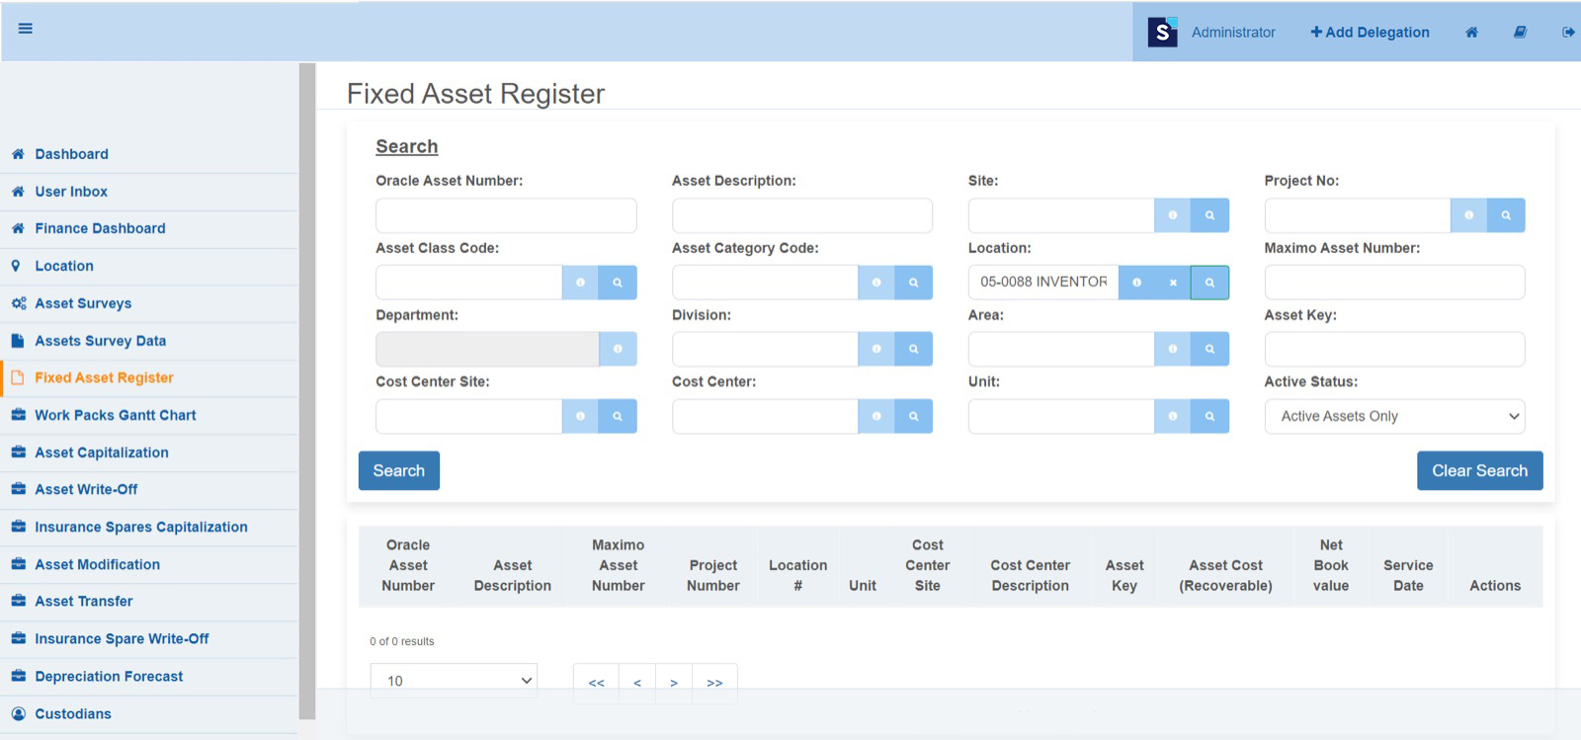
Task: Open Asset Surveys in the sidebar
Action: (x=148, y=303)
